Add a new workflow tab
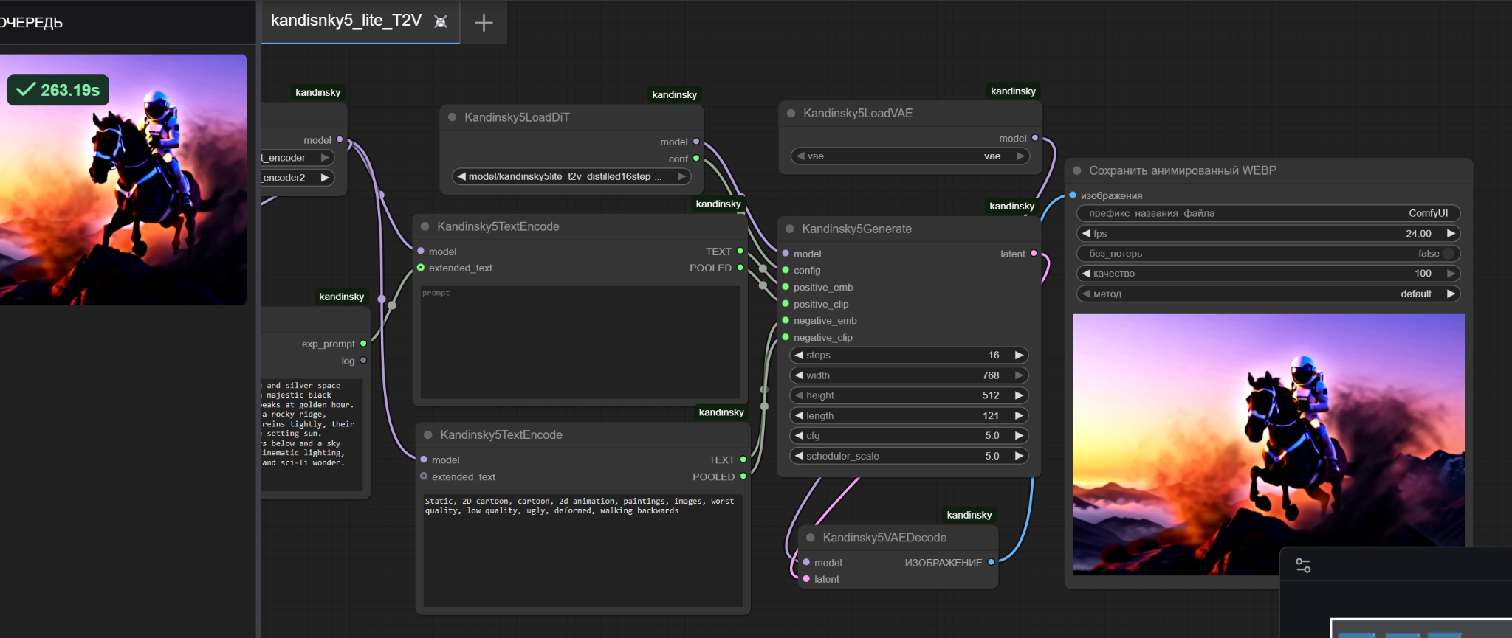 coord(484,23)
